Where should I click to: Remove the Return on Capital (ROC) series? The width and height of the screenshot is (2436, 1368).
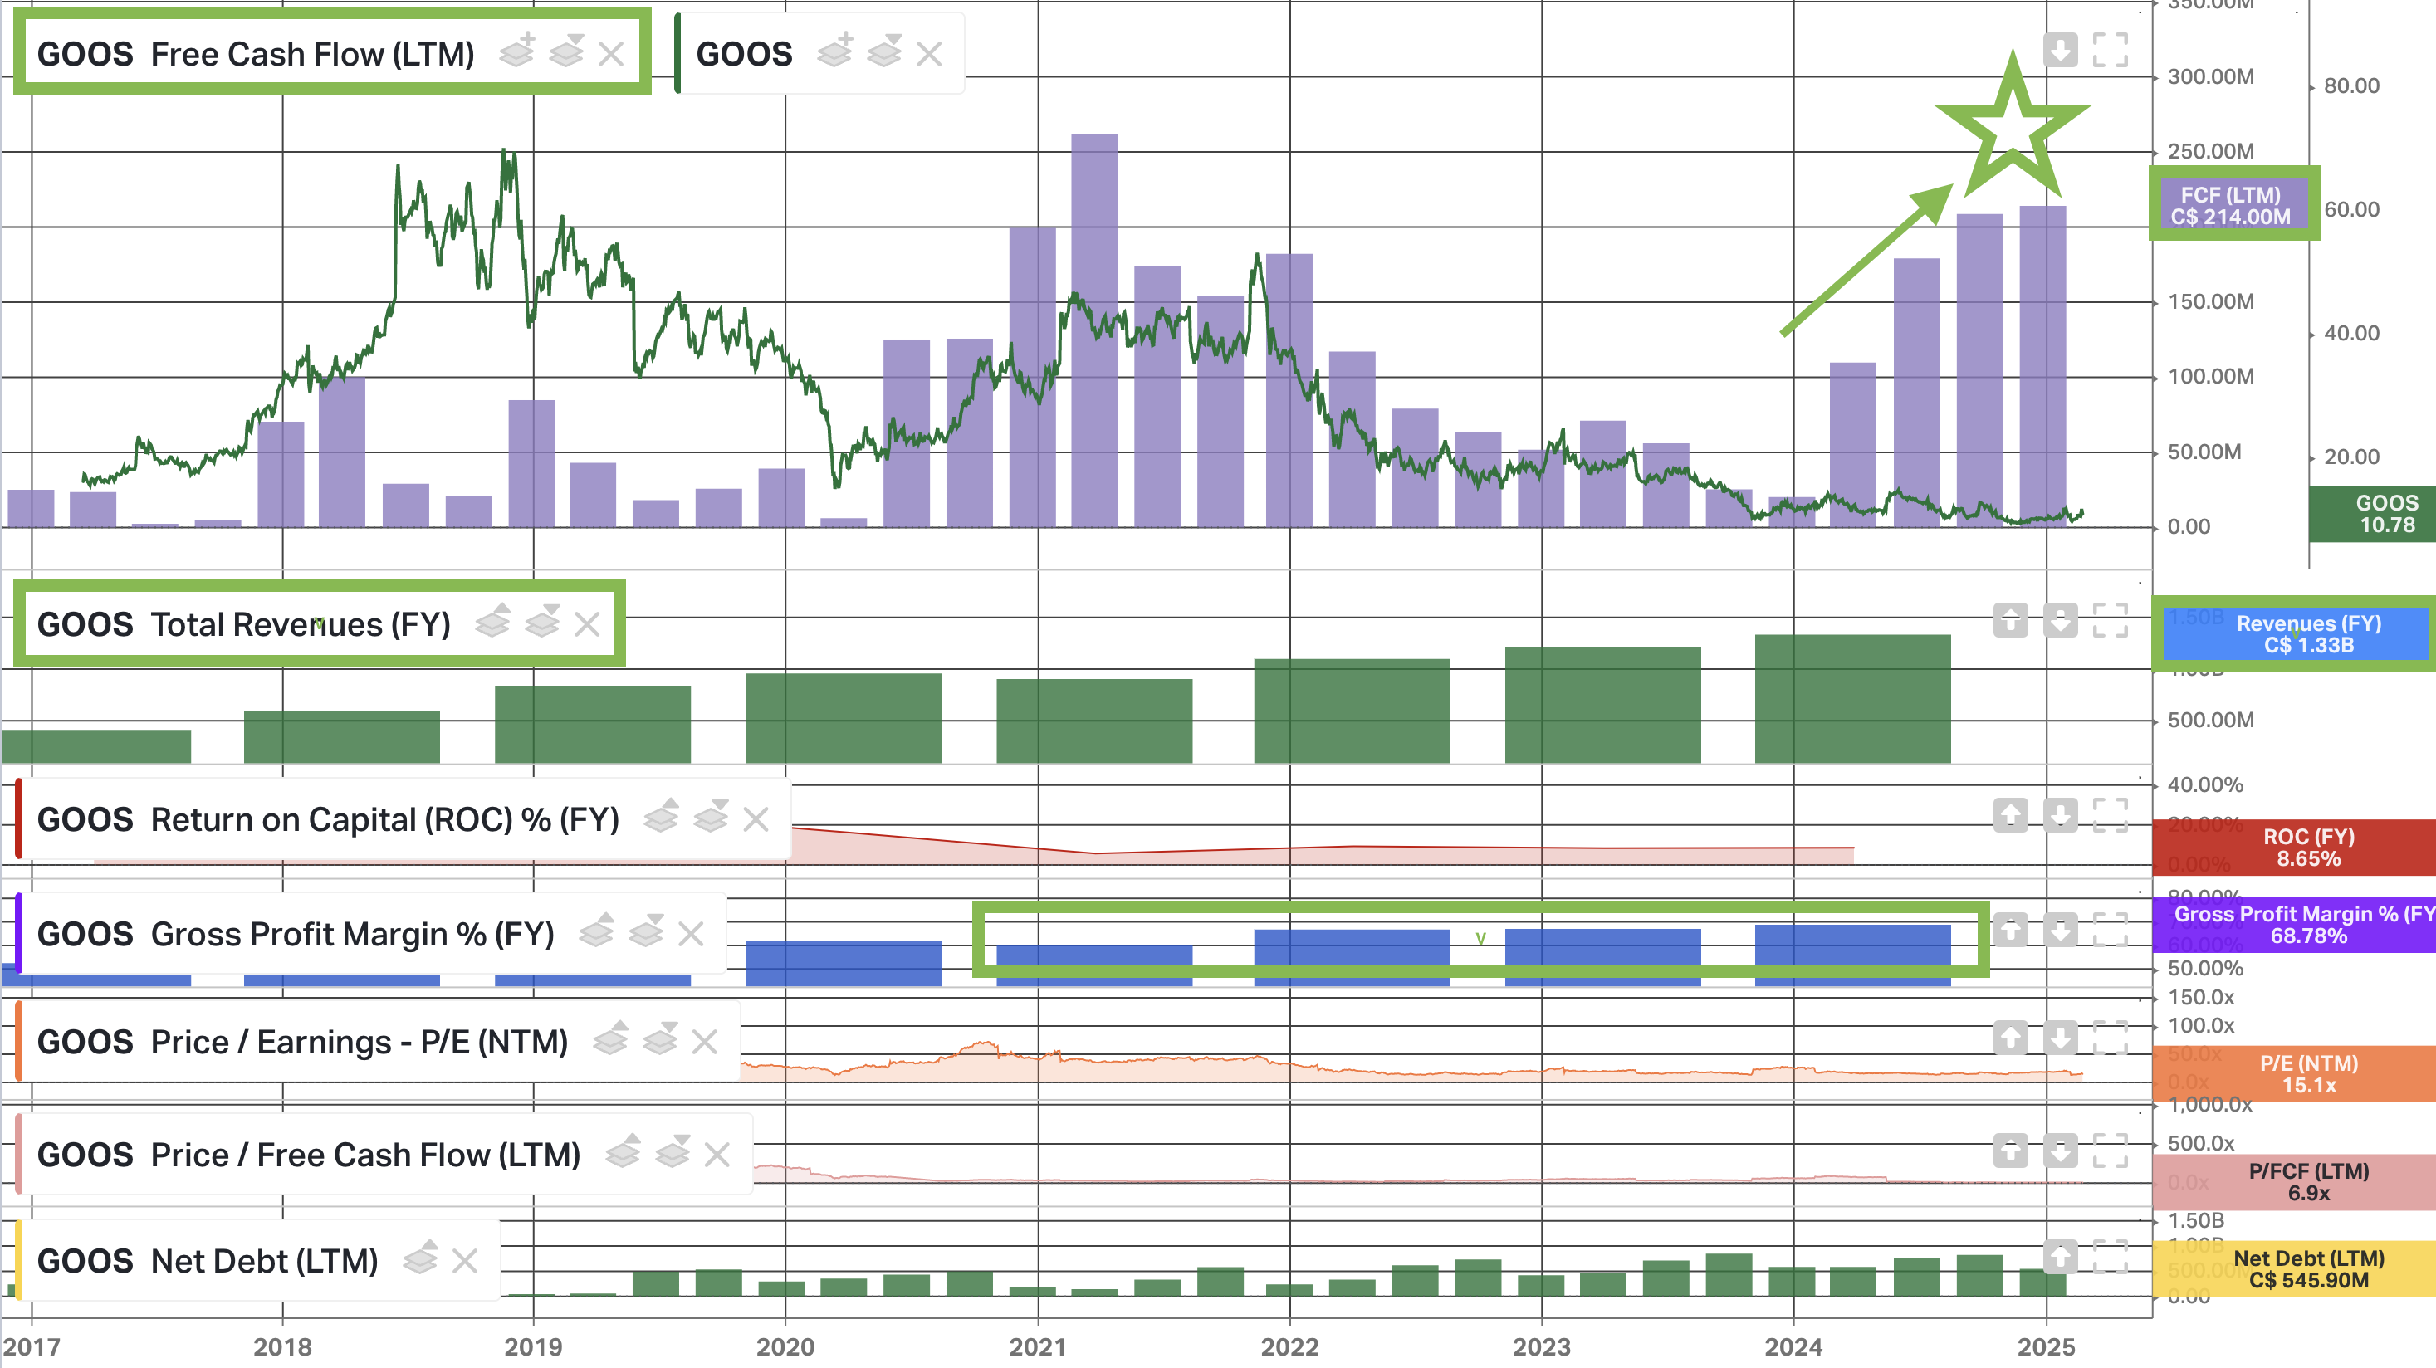pos(756,818)
